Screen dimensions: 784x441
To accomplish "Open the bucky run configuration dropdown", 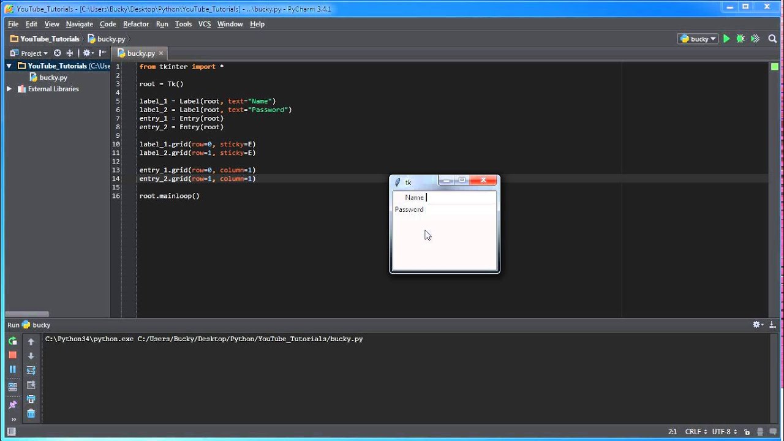I will click(x=698, y=39).
